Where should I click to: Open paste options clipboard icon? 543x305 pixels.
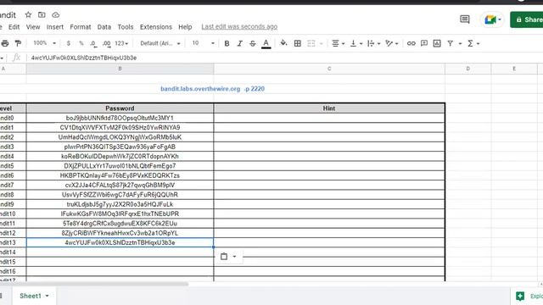pyautogui.click(x=224, y=257)
